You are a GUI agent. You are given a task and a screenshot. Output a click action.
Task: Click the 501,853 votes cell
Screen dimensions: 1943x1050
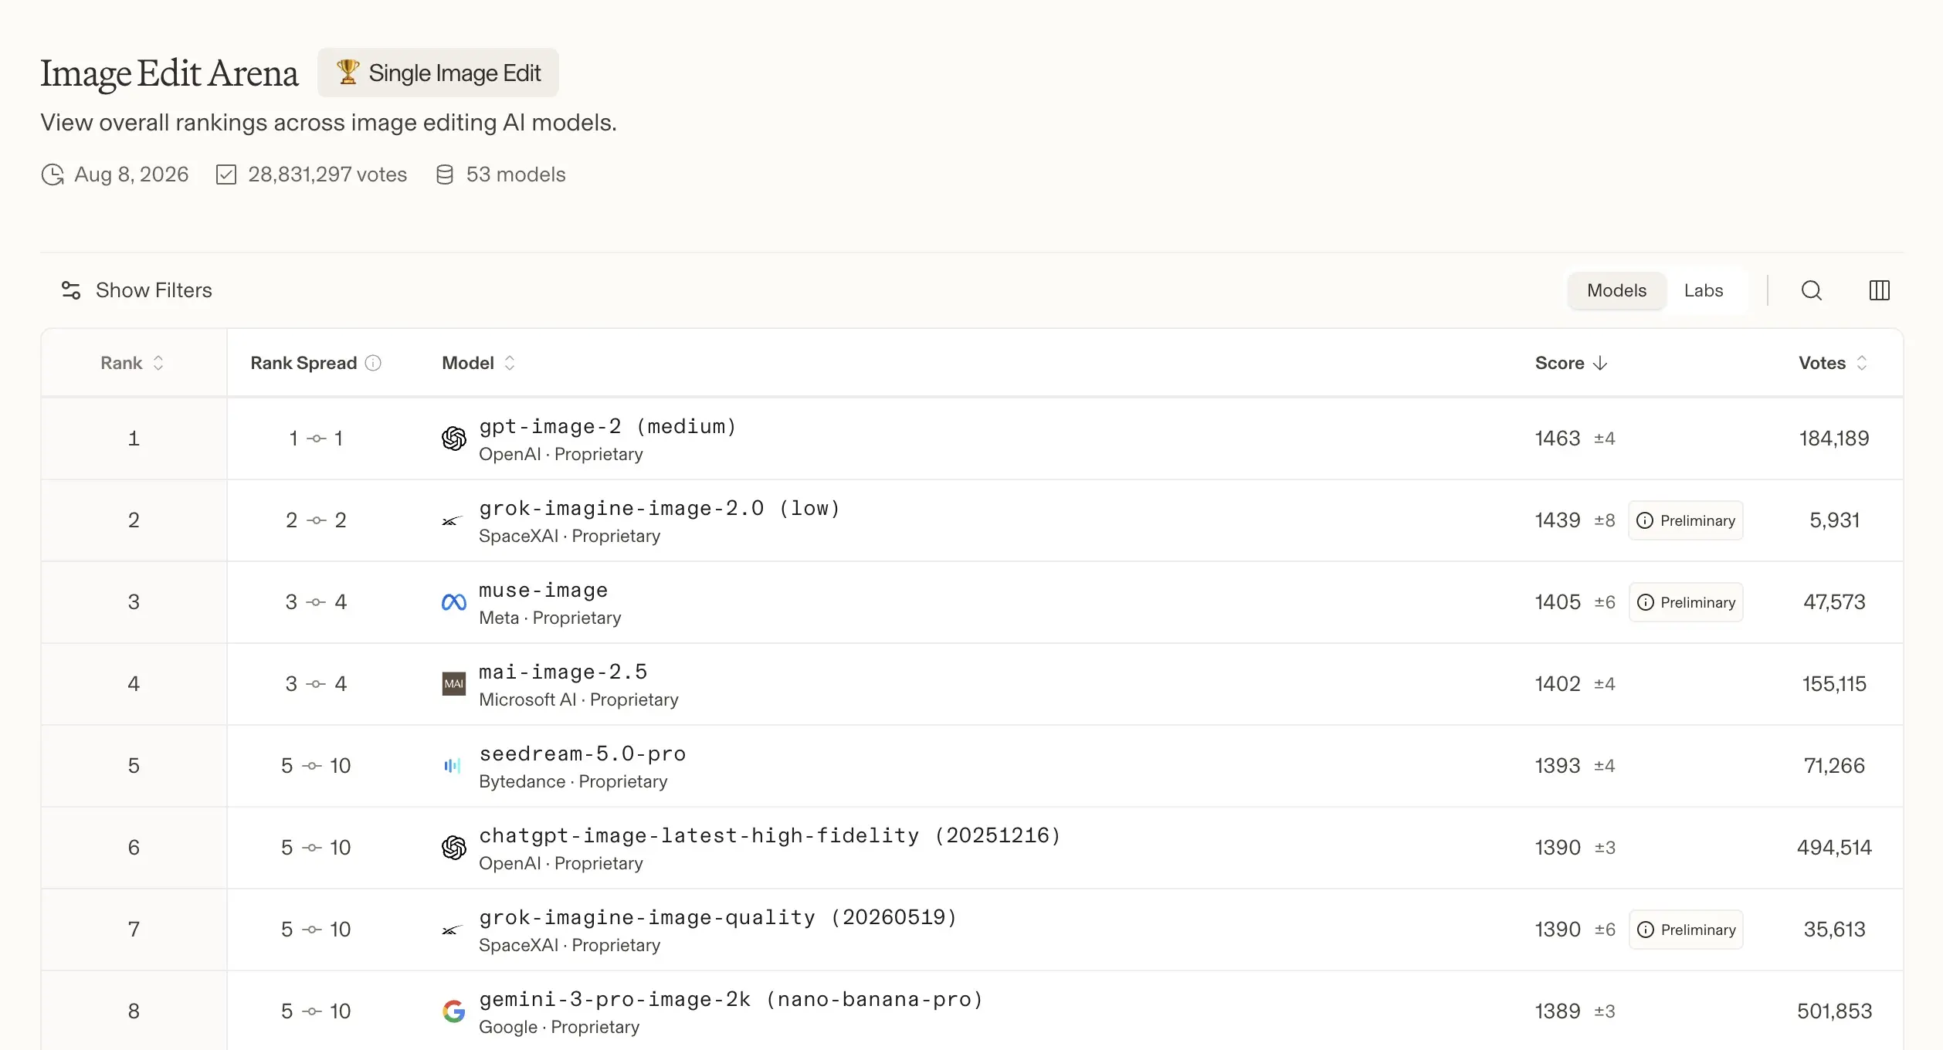pos(1834,1011)
